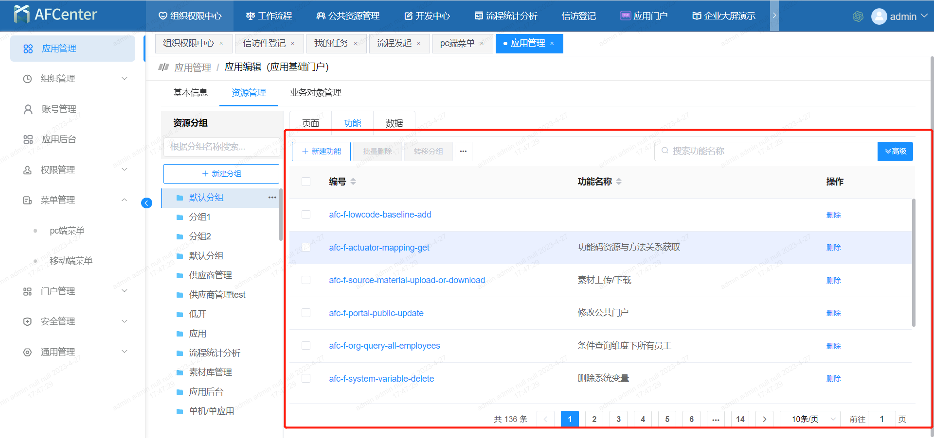Check the select-all checkbox in table header
This screenshot has width=934, height=438.
pyautogui.click(x=306, y=182)
